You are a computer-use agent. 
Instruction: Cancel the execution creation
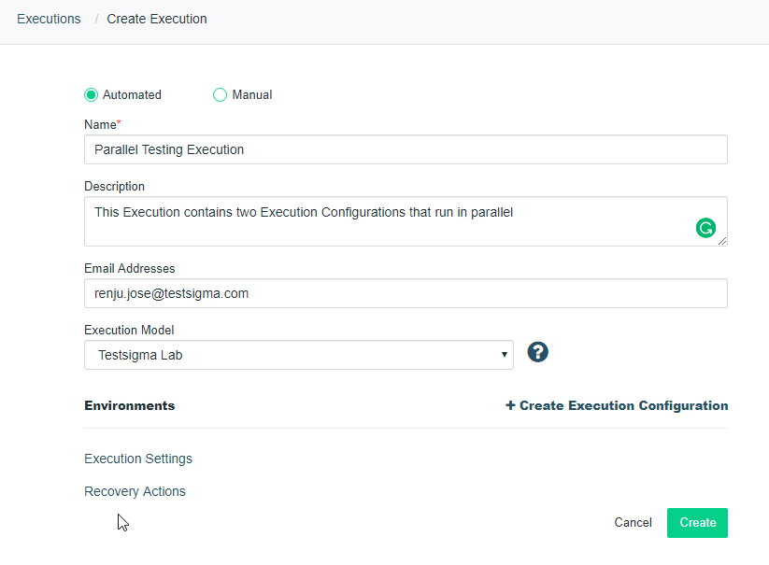coord(633,523)
